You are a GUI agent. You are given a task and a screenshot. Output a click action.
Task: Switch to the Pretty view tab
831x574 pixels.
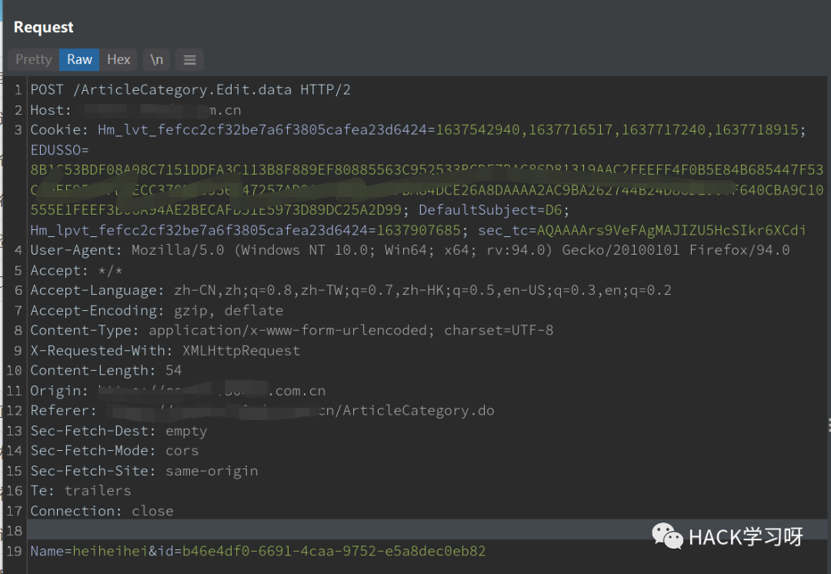[33, 59]
